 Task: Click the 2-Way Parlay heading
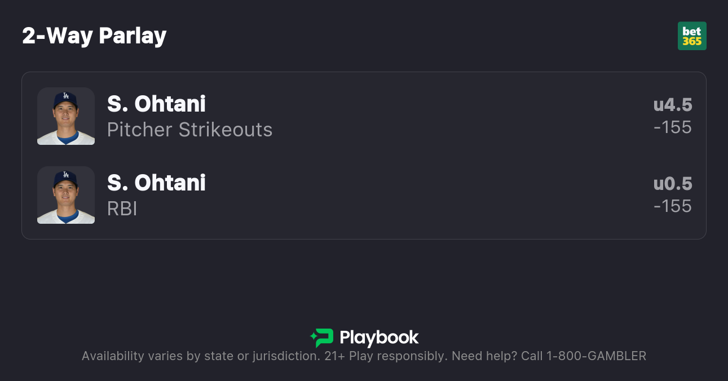point(94,36)
